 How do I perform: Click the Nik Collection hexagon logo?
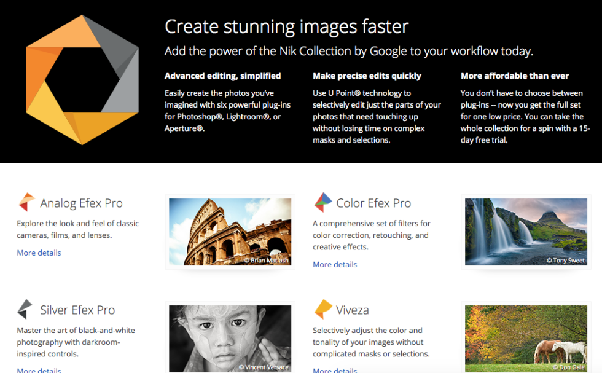tap(82, 80)
